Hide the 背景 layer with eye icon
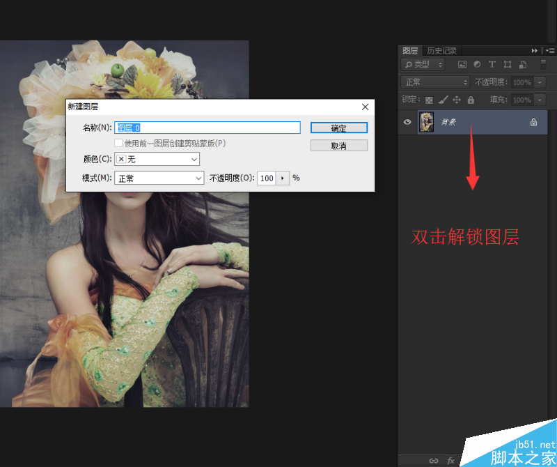 [x=407, y=122]
